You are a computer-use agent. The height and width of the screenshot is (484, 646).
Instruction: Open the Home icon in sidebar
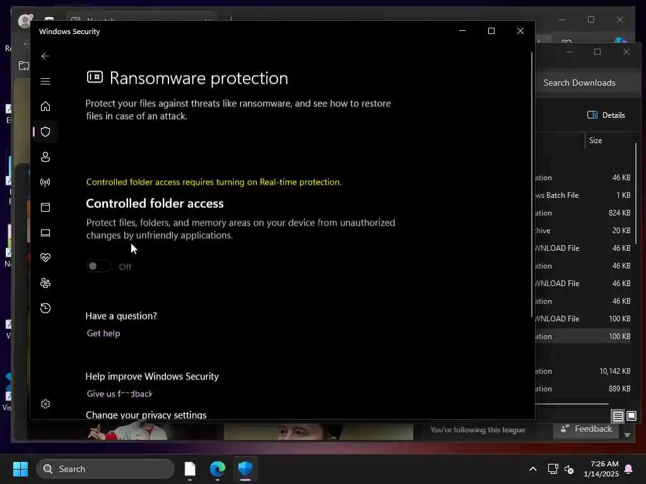pyautogui.click(x=45, y=106)
